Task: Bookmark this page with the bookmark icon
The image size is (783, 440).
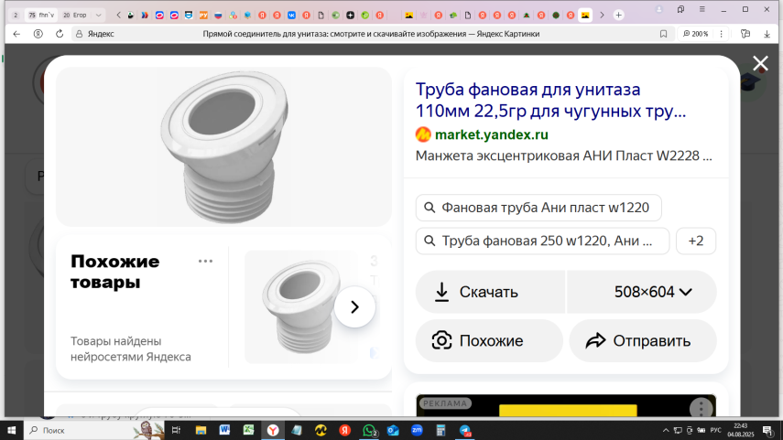Action: (x=663, y=33)
